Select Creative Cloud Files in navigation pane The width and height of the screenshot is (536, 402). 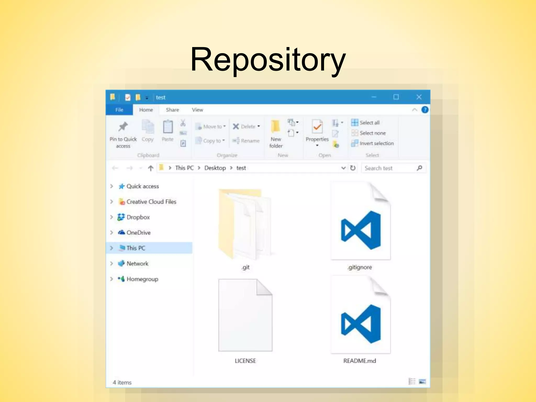[151, 202]
